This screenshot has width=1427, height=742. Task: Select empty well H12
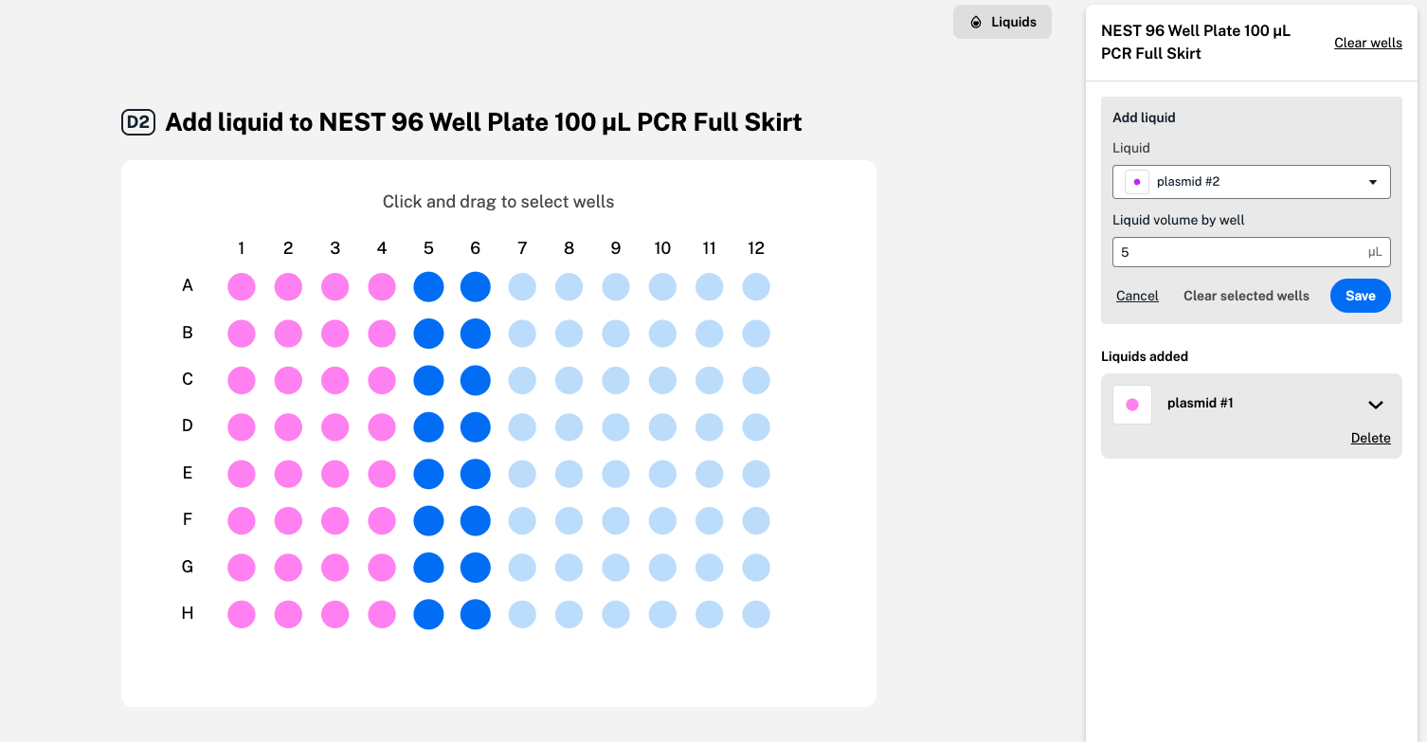756,615
